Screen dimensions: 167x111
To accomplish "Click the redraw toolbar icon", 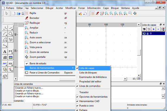I will coord(102,13).
